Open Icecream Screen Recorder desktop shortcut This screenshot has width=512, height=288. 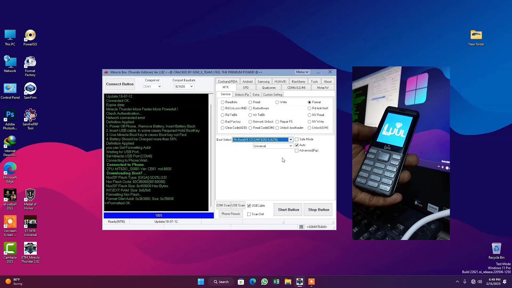[10, 226]
